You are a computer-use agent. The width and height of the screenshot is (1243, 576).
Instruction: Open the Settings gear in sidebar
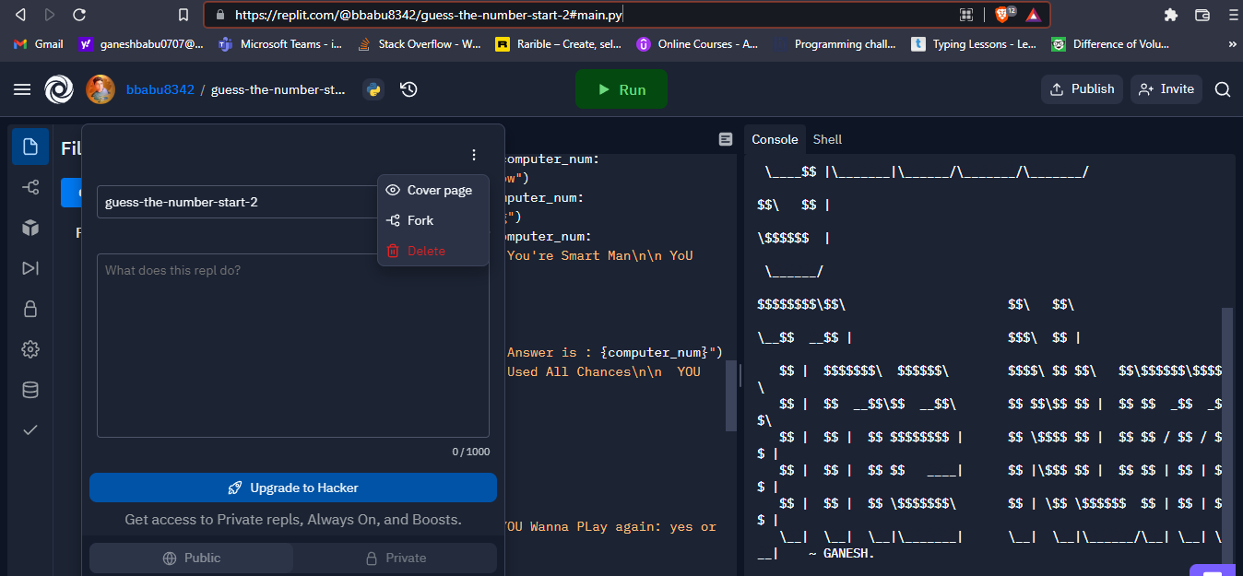click(x=30, y=349)
